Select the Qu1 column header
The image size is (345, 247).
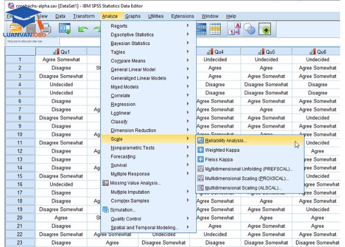pyautogui.click(x=61, y=51)
